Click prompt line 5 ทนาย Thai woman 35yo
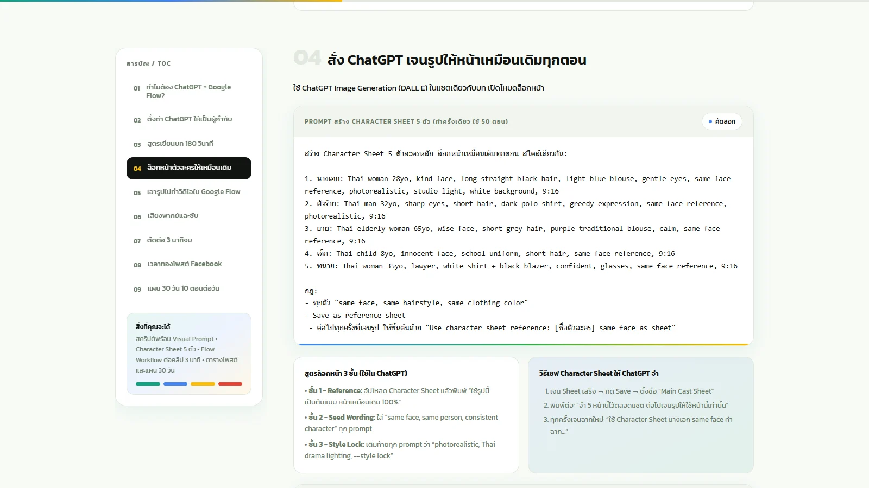Viewport: 869px width, 488px height. click(521, 266)
